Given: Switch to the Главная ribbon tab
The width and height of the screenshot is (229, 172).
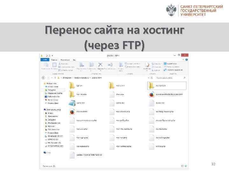Looking at the screenshot, I should pyautogui.click(x=54, y=60).
